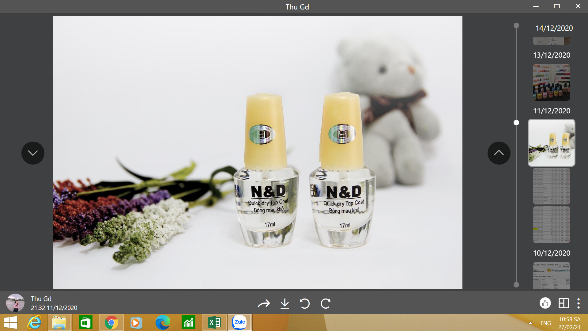588x331 pixels.
Task: Launch Internet Explorer from taskbar
Action: pos(34,323)
